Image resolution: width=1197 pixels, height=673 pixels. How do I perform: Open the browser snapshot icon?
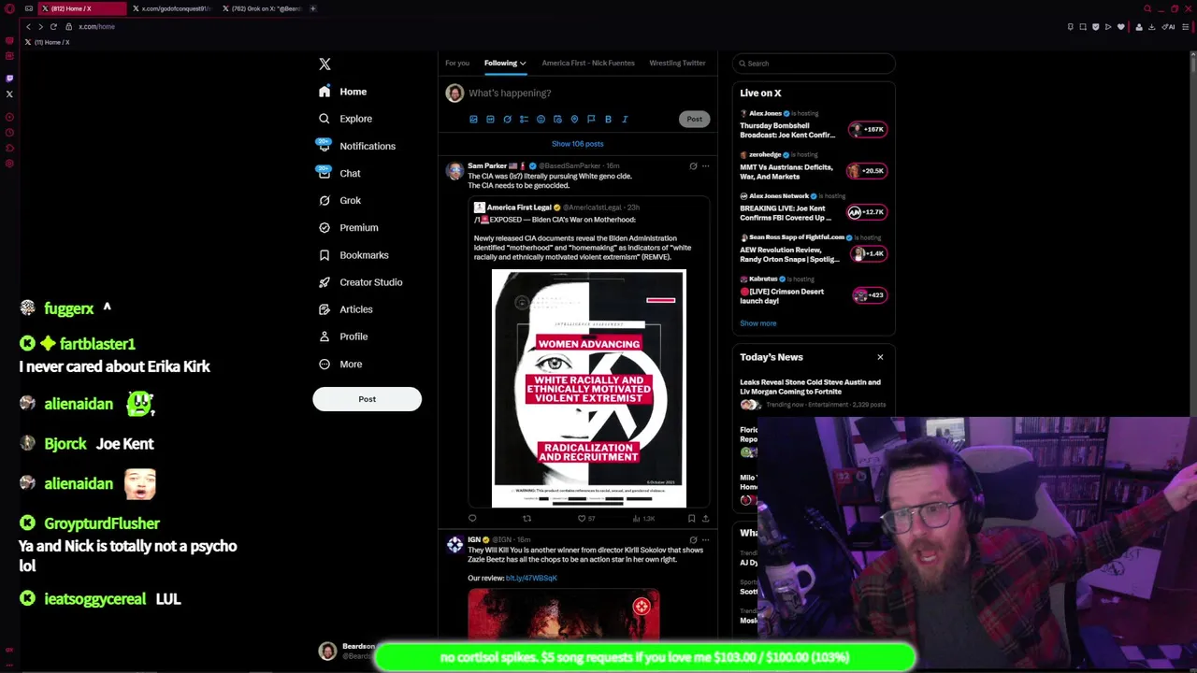pyautogui.click(x=1083, y=26)
